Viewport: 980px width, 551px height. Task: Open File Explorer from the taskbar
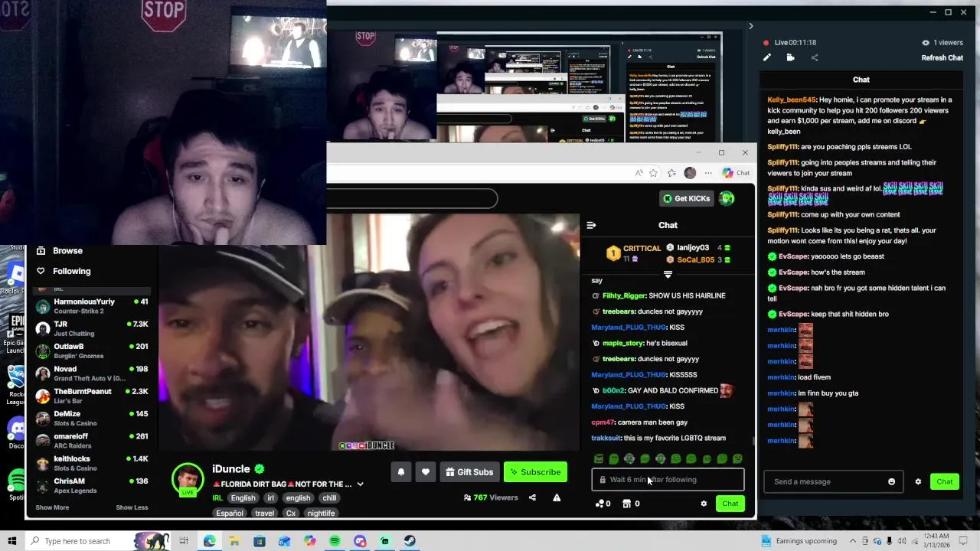[x=234, y=541]
